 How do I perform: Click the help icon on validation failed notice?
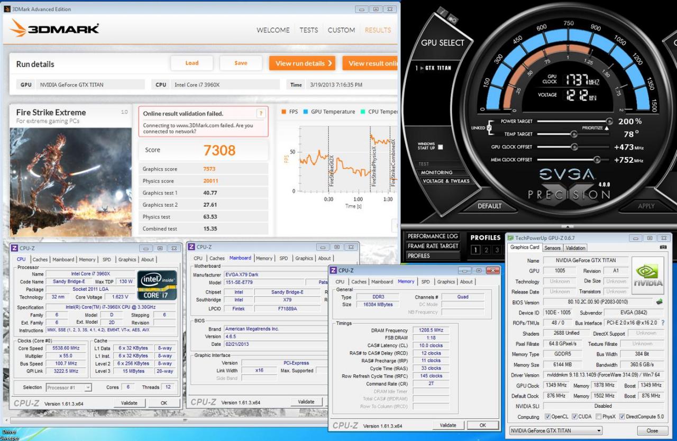(260, 114)
